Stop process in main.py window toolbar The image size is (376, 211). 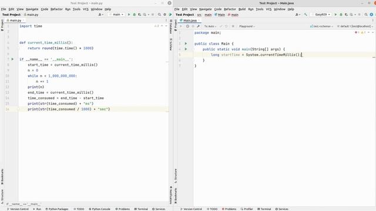pos(153,15)
